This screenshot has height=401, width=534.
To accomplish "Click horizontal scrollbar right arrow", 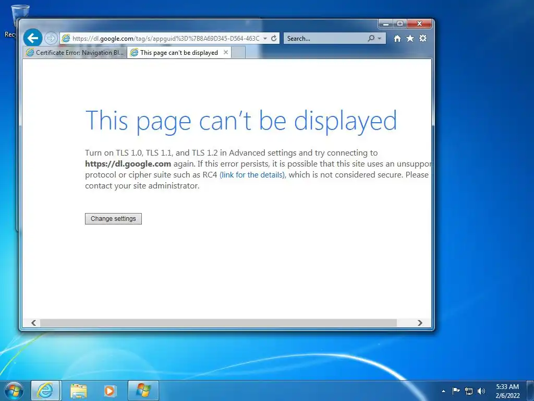I will 420,323.
